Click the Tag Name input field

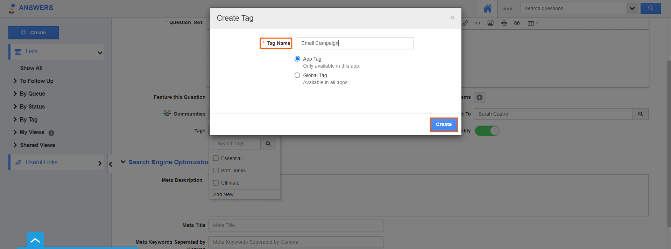click(355, 43)
